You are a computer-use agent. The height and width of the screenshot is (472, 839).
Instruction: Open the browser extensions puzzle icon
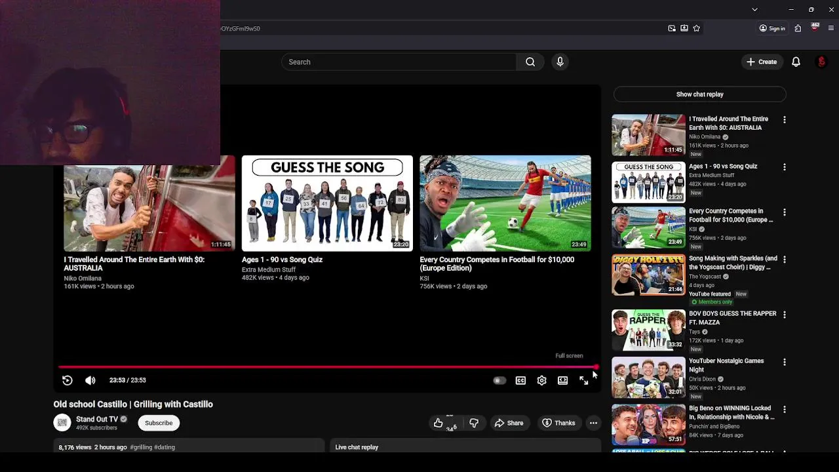[x=798, y=28]
